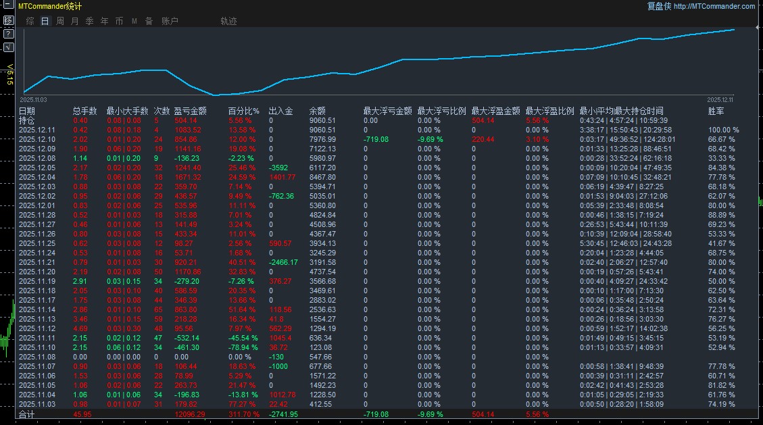
Task: Select the 2025.11.21 date row
Action: click(37, 262)
